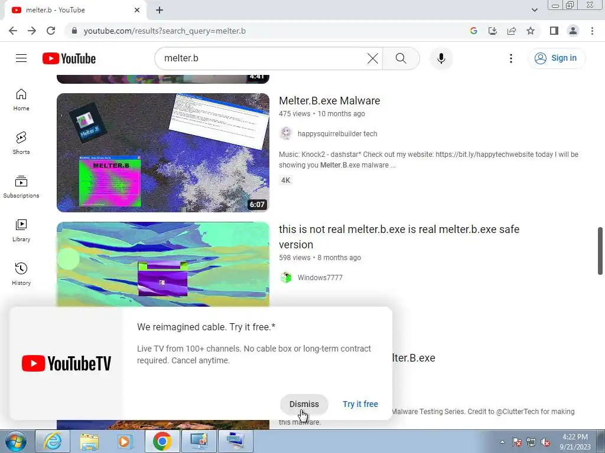Image resolution: width=605 pixels, height=453 pixels.
Task: Open a new browser tab
Action: point(160,10)
